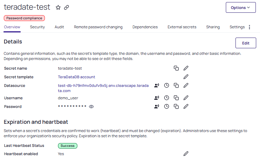Go to the Dependencies tab
Screen dimensions: 260x161
(x=145, y=27)
